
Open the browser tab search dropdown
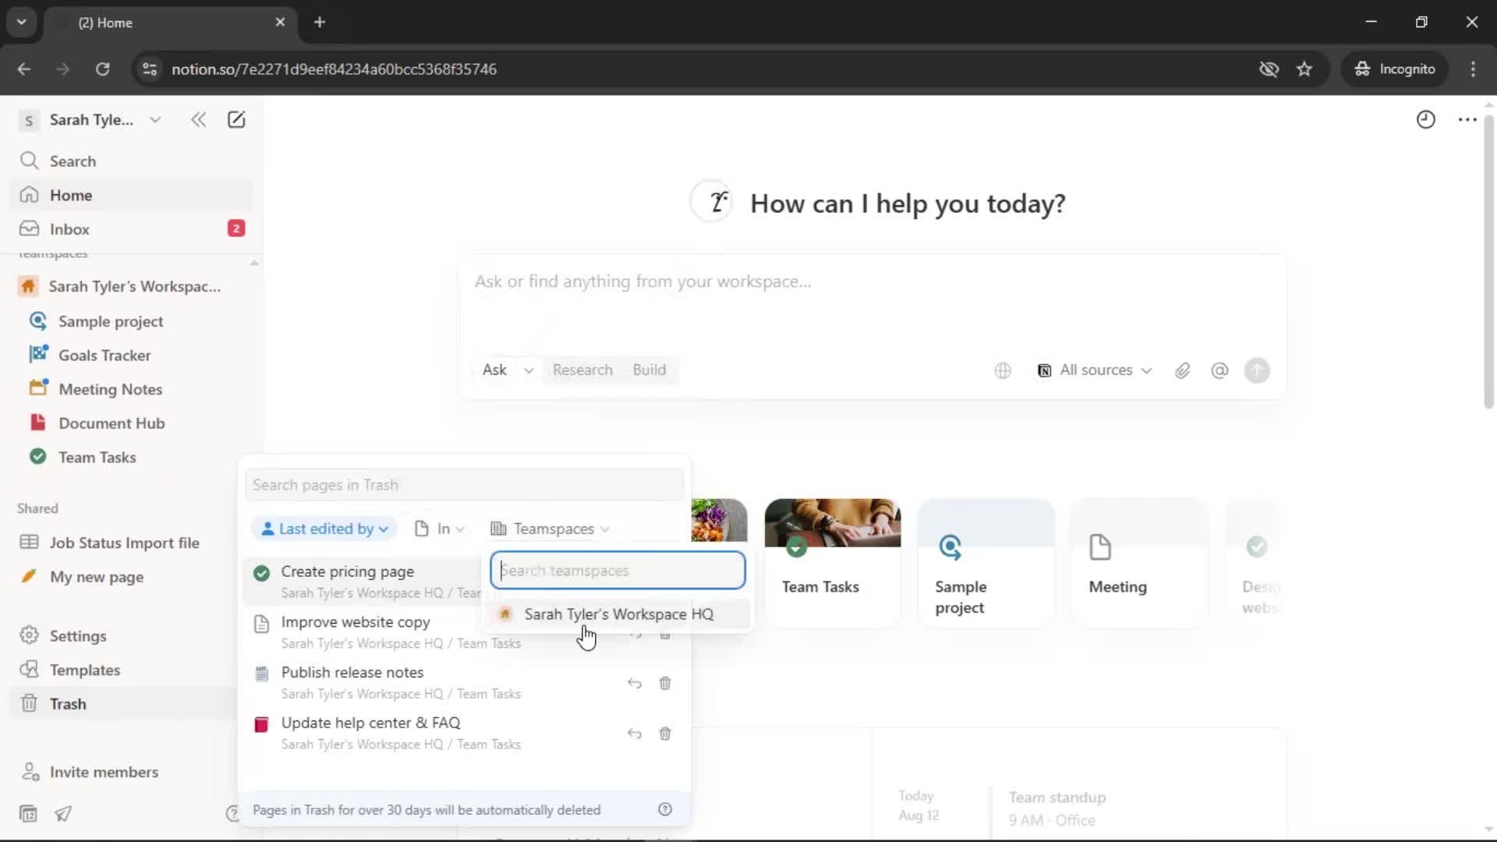click(x=22, y=22)
